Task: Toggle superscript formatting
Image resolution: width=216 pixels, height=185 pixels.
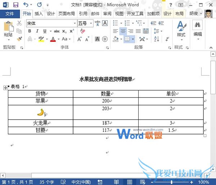Action: tap(72, 31)
